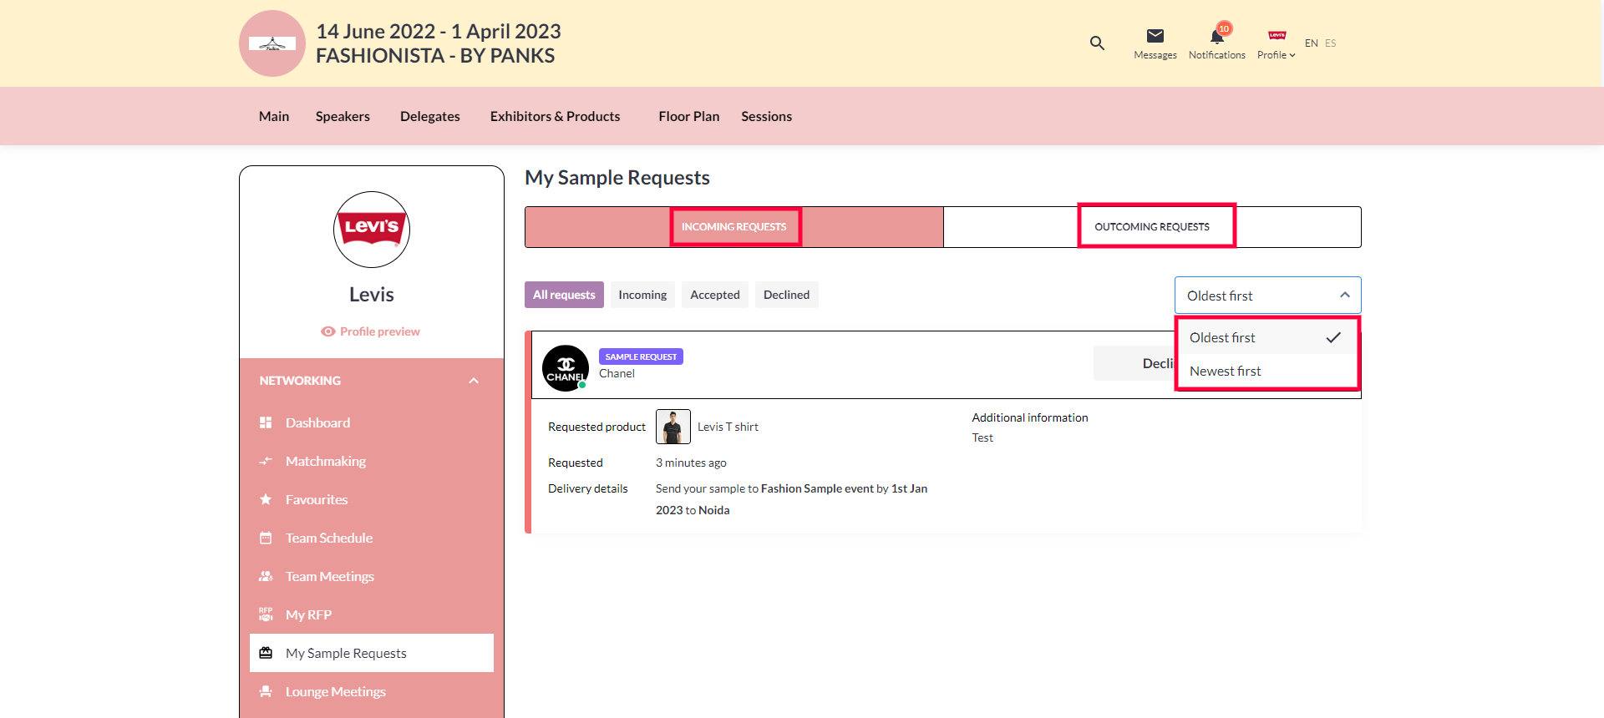The height and width of the screenshot is (718, 1604).
Task: Switch language to ES
Action: click(x=1331, y=43)
